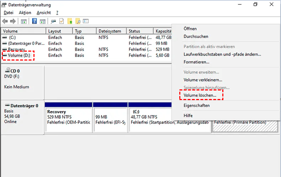Click the settings list toolbar icon
Screen dimensions: 281x177
86,21
